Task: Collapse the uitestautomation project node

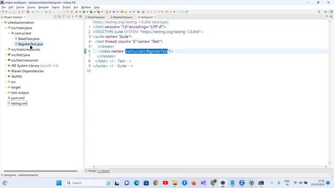Action: point(2,22)
